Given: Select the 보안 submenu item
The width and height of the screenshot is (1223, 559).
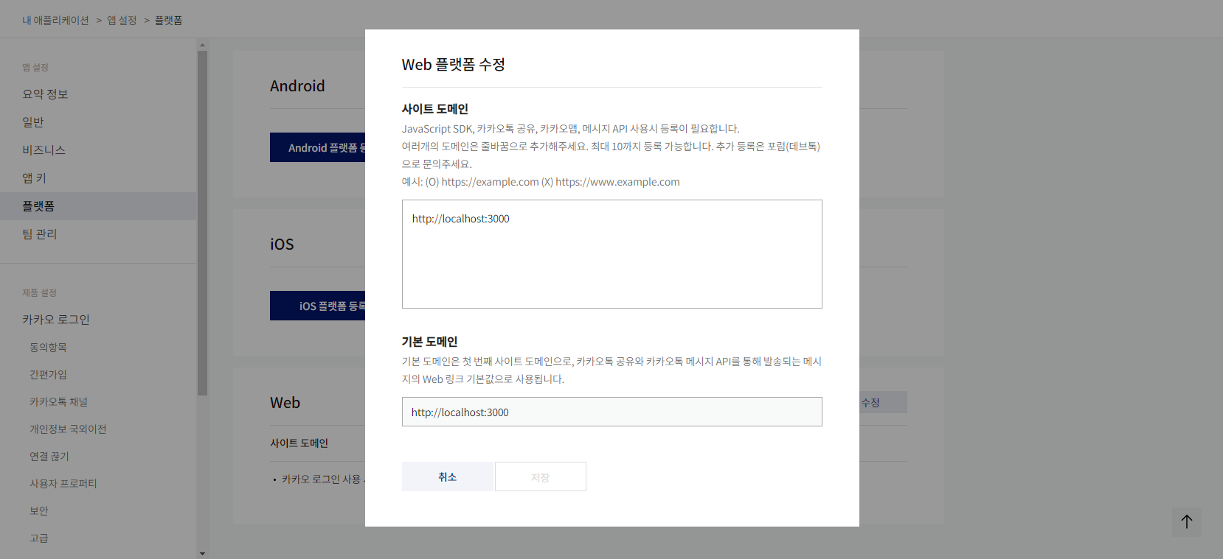Looking at the screenshot, I should click(39, 510).
